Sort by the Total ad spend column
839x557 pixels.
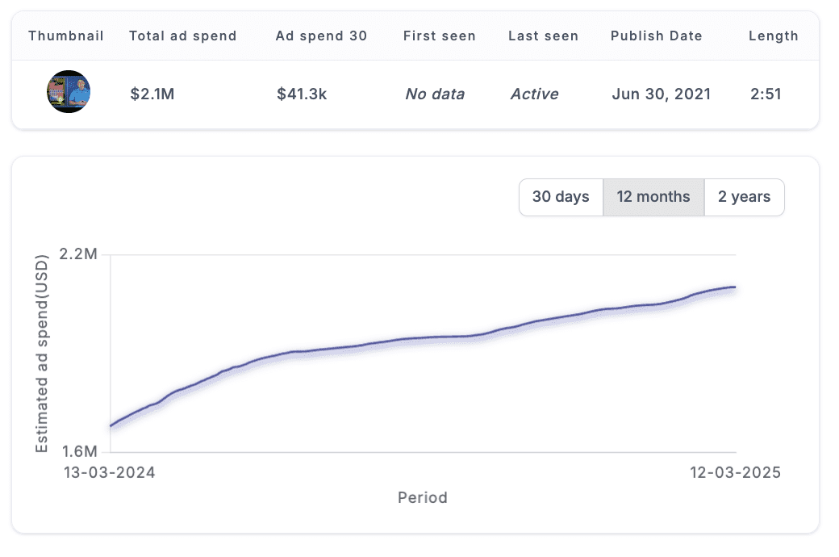[182, 36]
